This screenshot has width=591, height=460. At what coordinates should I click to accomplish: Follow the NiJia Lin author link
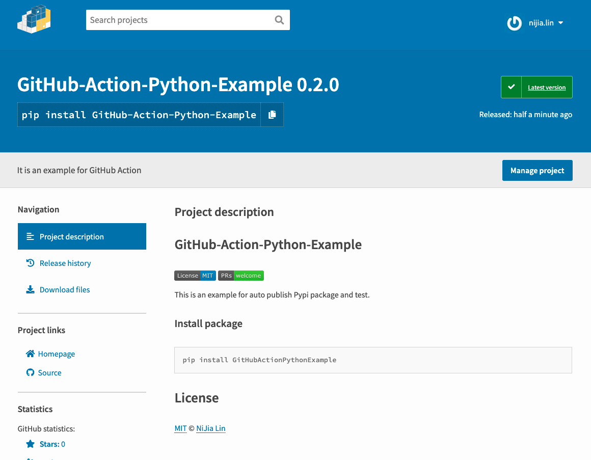(x=210, y=428)
